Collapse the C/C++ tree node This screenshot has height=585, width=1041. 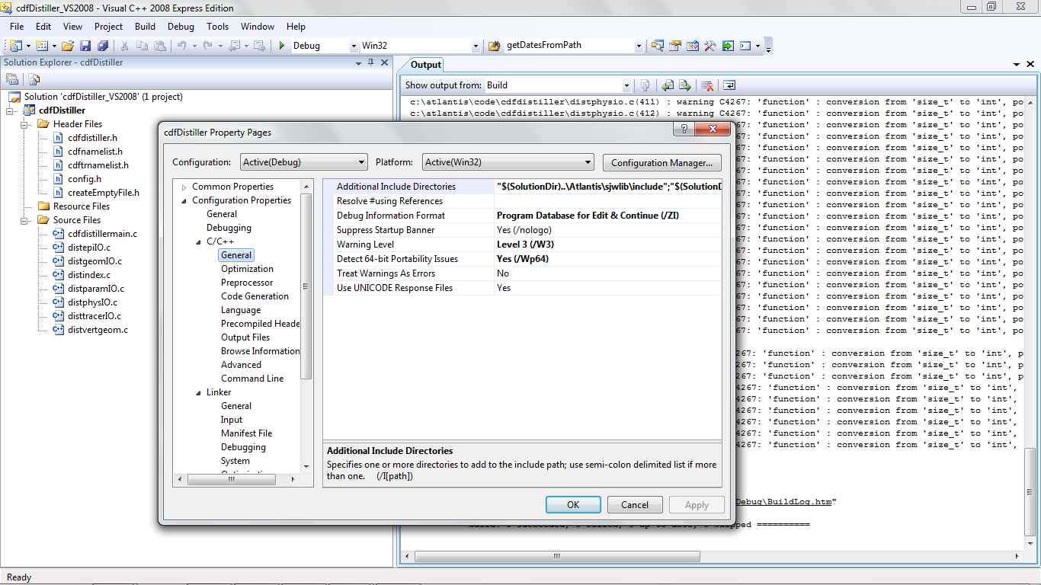pyautogui.click(x=198, y=241)
